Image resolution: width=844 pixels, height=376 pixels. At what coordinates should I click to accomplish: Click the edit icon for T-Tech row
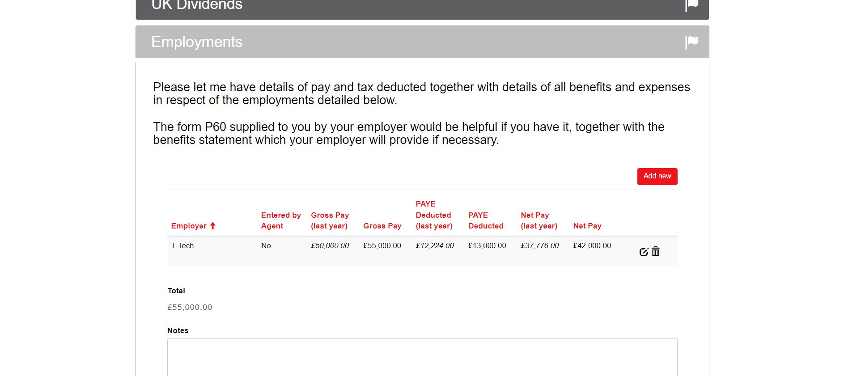click(644, 252)
